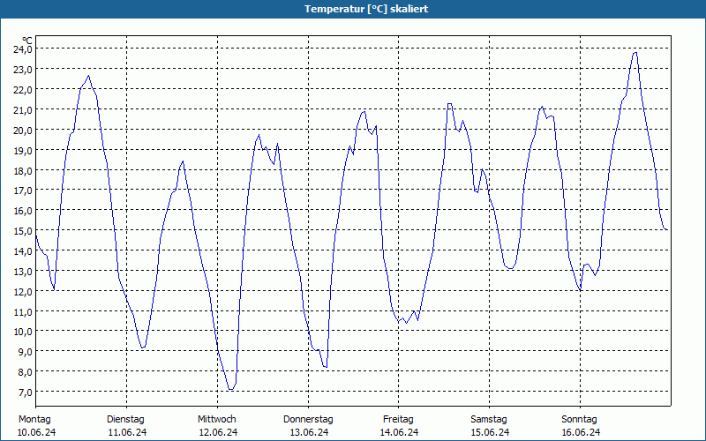Click the chart title 'Temperatur [°C] skaliert'
This screenshot has width=706, height=441.
[x=366, y=9]
